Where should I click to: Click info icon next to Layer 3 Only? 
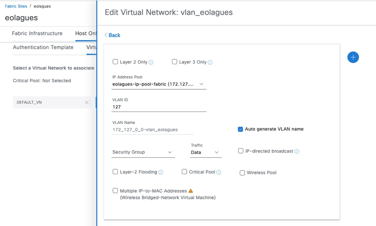coord(210,62)
